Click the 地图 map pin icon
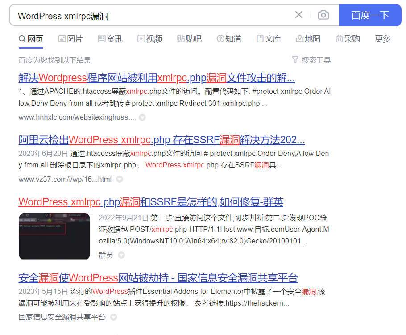 click(x=299, y=39)
